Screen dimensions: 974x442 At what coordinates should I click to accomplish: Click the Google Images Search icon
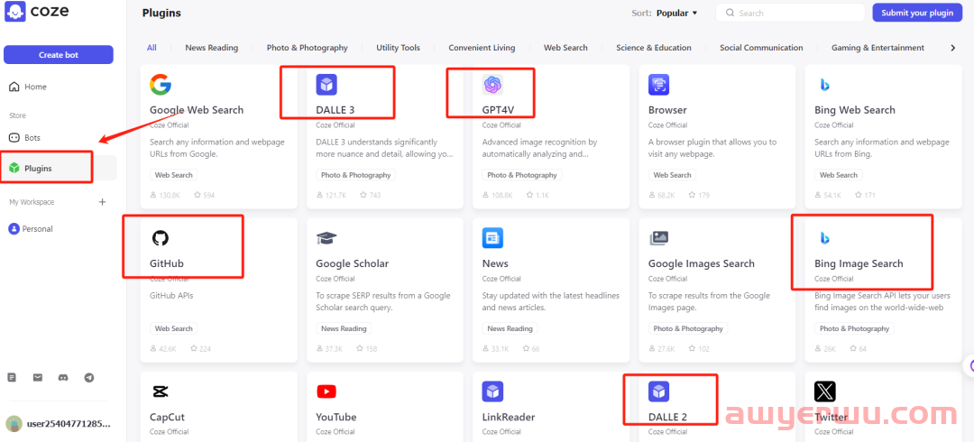coord(658,238)
